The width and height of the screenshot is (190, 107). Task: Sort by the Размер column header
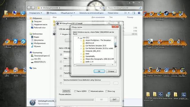130,17
